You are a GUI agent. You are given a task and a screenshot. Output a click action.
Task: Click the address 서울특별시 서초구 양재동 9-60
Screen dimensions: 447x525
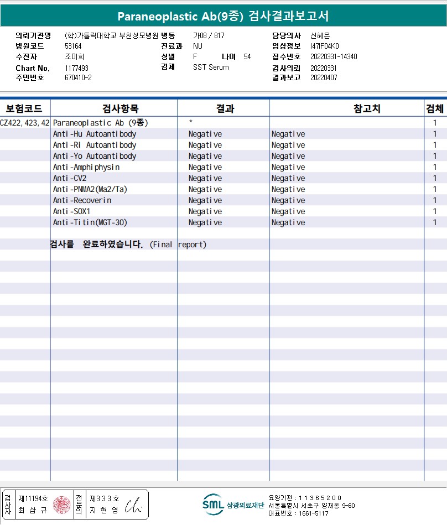tap(311, 506)
